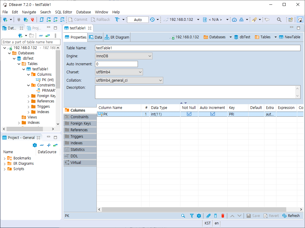Screen dimensions: 305x228
Task: Uncheck Auto Increment checkbox for PK column
Action: pos(213,114)
